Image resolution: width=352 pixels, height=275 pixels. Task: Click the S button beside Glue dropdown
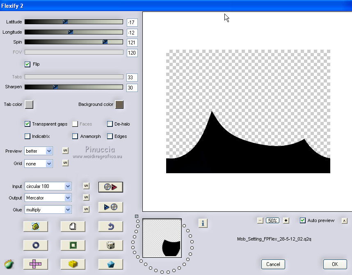pyautogui.click(x=86, y=209)
